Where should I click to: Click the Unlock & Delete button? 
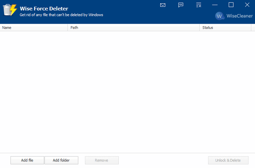click(228, 160)
